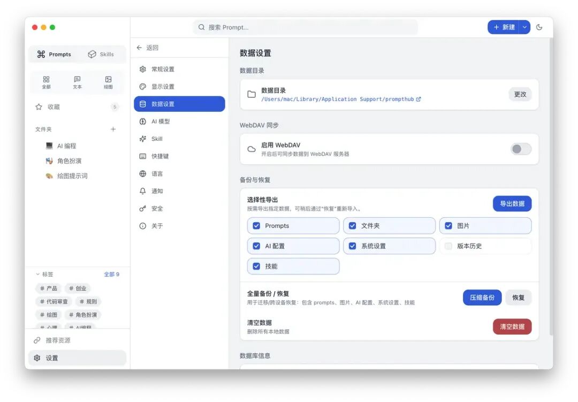The width and height of the screenshot is (578, 402).
Task: Switch to the Skills tab
Action: [x=101, y=54]
